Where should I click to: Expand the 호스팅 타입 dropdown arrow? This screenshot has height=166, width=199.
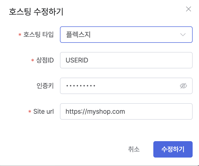pos(183,35)
